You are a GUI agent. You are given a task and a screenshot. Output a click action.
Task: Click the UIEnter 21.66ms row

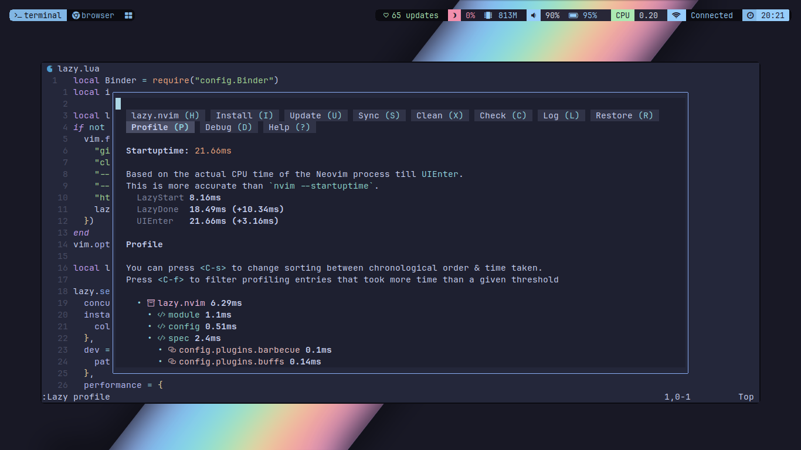(x=208, y=221)
